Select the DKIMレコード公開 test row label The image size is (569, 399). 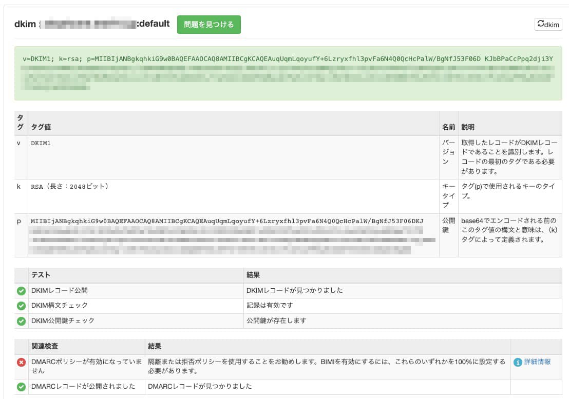click(59, 291)
